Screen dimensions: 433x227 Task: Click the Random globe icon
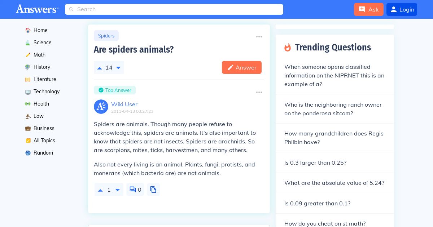[x=28, y=153]
